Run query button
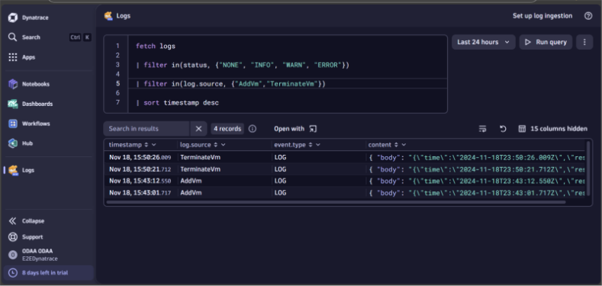602x286 pixels. click(x=546, y=42)
